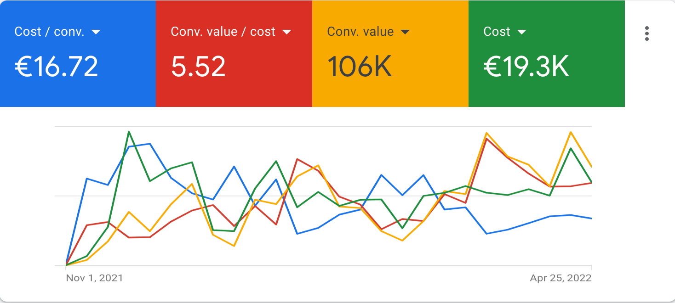Click the green line's tallest peak near chart start
This screenshot has width=675, height=303.
129,132
